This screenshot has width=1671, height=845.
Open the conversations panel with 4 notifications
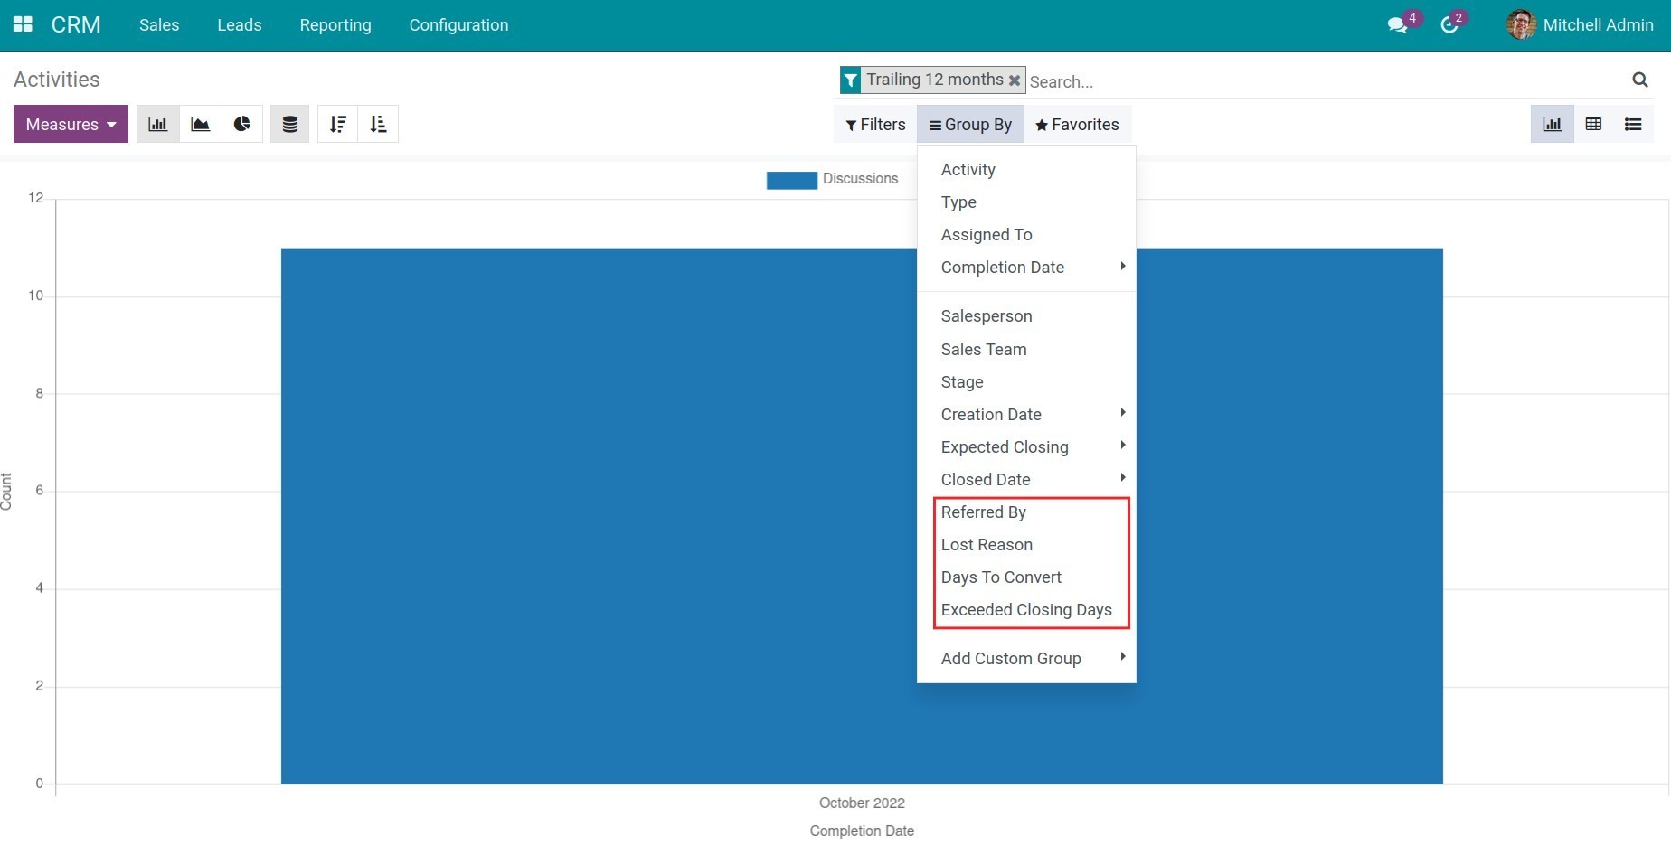tap(1398, 23)
